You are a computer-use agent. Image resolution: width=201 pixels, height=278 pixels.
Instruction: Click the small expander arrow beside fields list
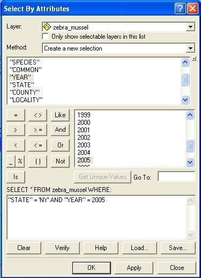pos(194,59)
